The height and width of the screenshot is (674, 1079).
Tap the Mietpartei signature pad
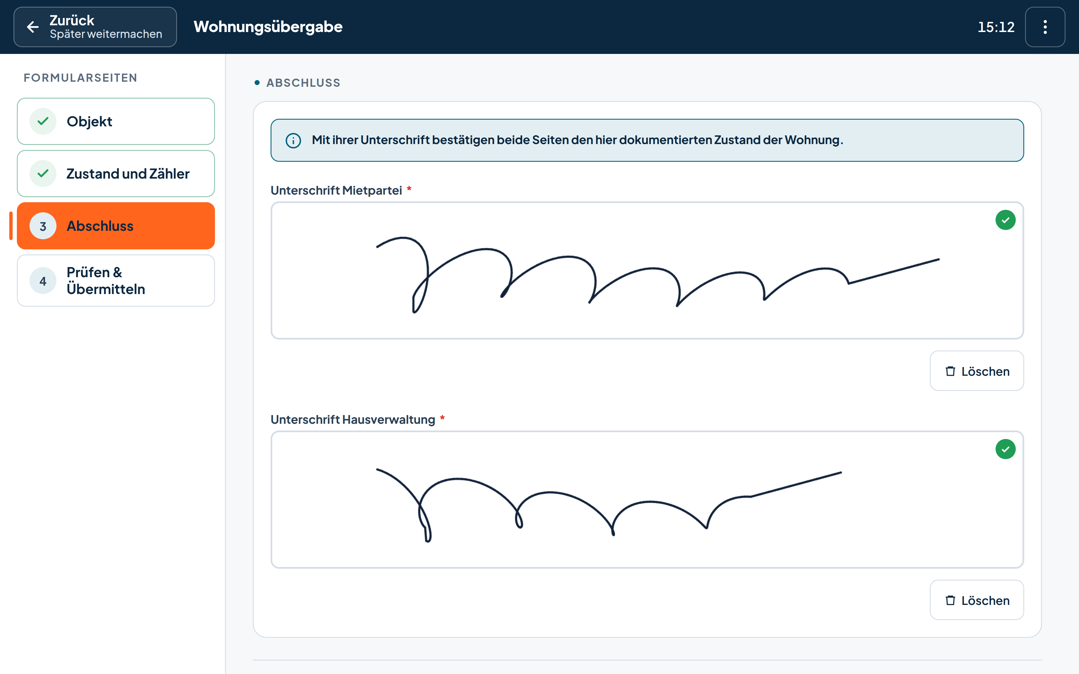pyautogui.click(x=647, y=270)
